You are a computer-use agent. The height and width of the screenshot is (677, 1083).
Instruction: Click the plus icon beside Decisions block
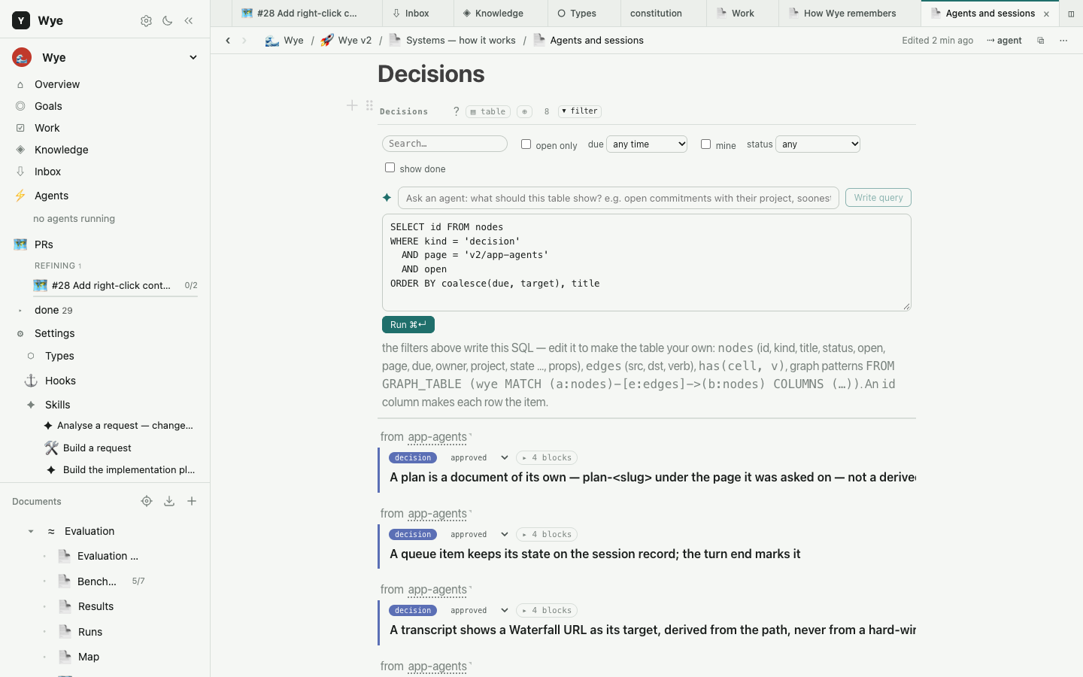352,106
